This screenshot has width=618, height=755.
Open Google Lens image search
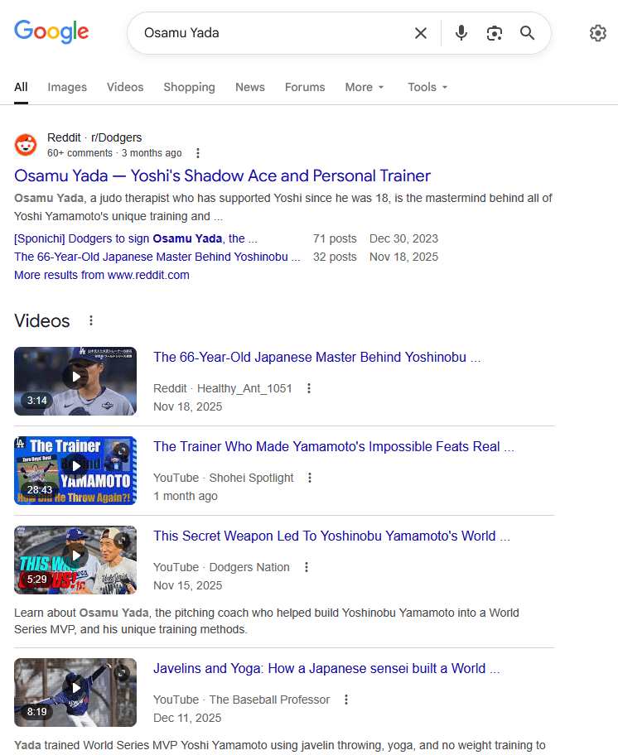[495, 33]
